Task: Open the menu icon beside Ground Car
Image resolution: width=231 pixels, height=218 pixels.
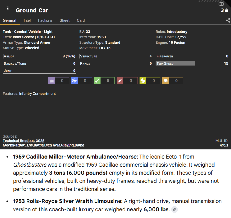Action: click(x=7, y=8)
